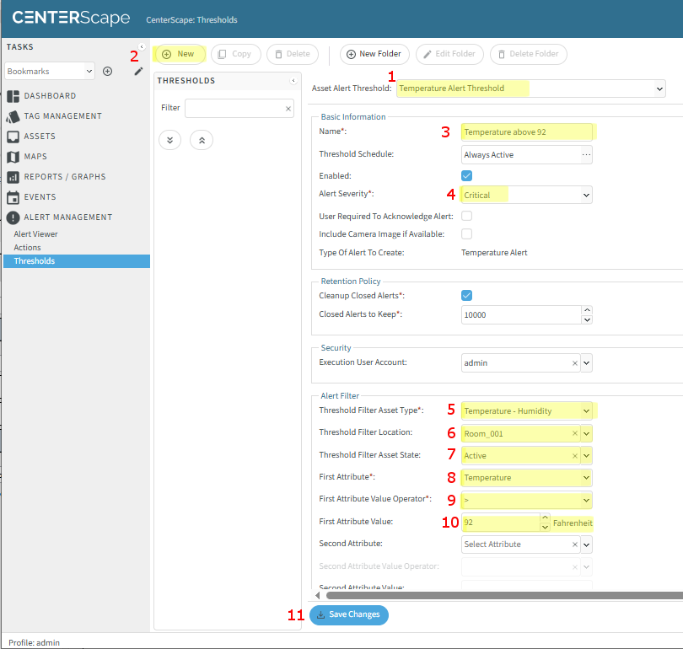Select Alert Viewer under Alert Management
683x649 pixels.
pyautogui.click(x=35, y=234)
